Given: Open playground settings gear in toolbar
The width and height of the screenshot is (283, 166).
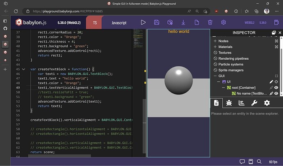Looking at the screenshot, I should point(224,22).
